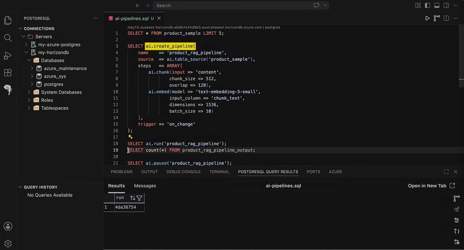Collapse the QUERY HISTORY section
The image size is (464, 250).
[20, 187]
